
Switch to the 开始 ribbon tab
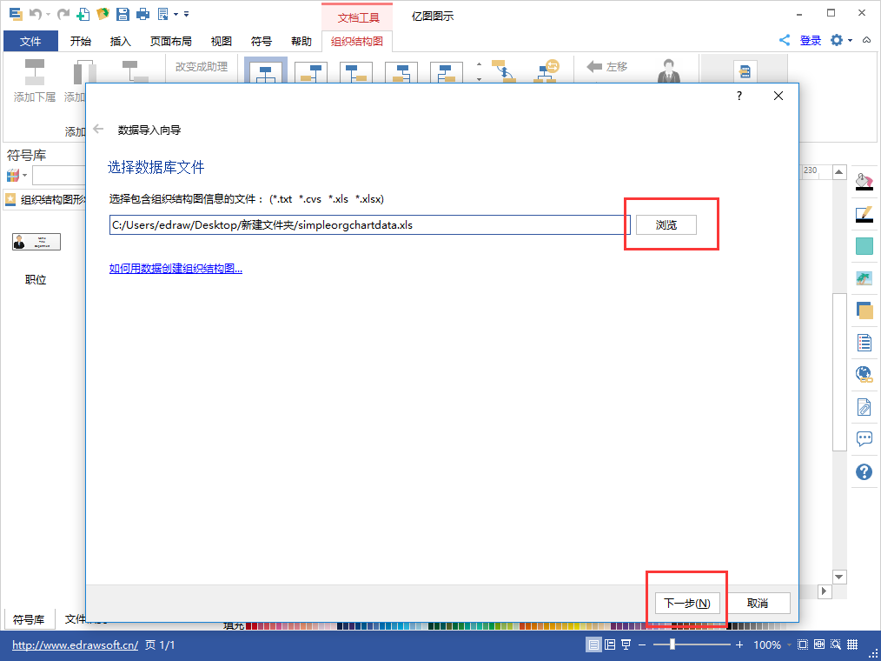click(x=80, y=41)
